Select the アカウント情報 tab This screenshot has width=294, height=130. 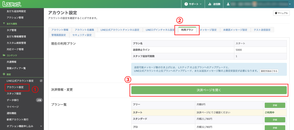click(x=60, y=30)
